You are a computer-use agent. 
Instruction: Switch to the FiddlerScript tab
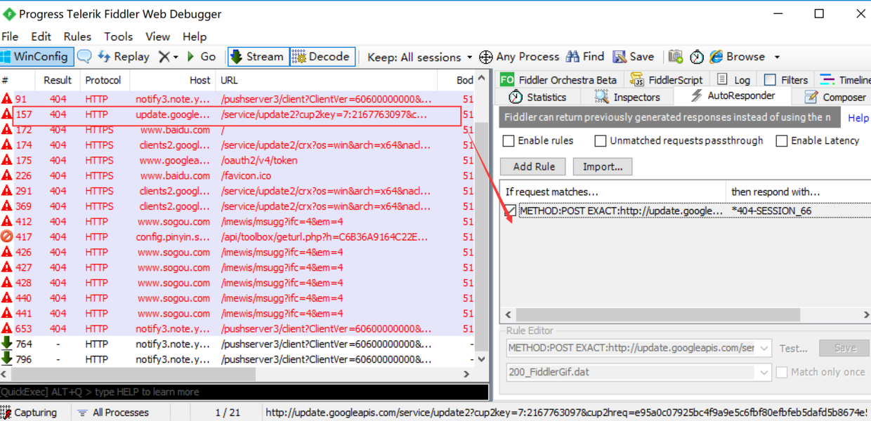click(666, 80)
